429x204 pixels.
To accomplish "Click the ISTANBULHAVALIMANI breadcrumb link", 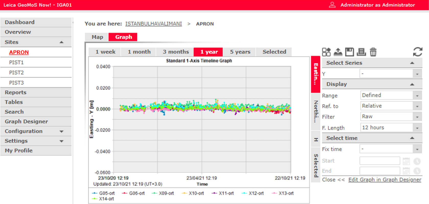I will pyautogui.click(x=153, y=24).
